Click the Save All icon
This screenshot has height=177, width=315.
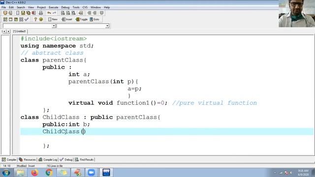(x=29, y=13)
